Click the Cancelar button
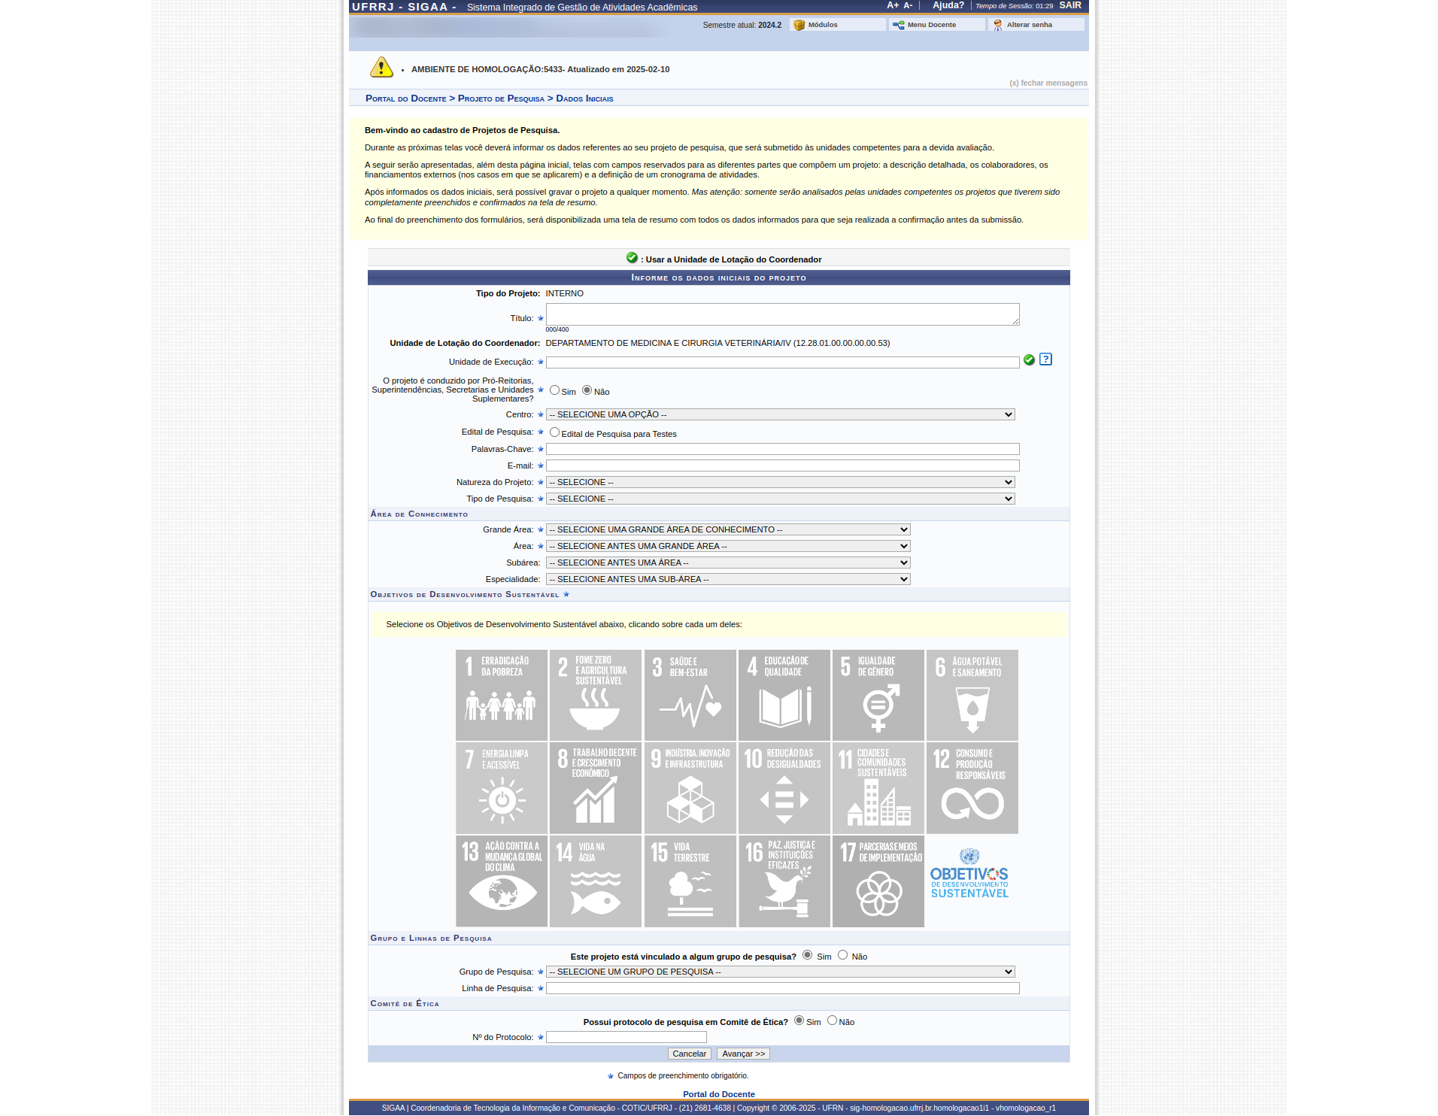Viewport: 1438px width, 1116px height. click(x=689, y=1054)
